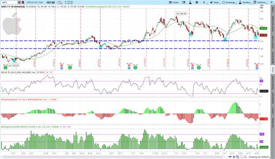275x159 pixels.
Task: Open the Level II side tab
Action: [x=273, y=111]
